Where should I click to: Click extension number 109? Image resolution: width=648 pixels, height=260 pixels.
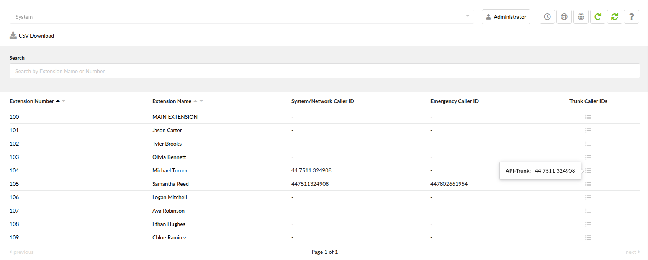click(x=14, y=237)
